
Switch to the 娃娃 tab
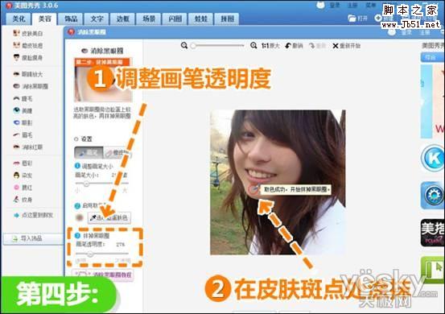tap(201, 19)
